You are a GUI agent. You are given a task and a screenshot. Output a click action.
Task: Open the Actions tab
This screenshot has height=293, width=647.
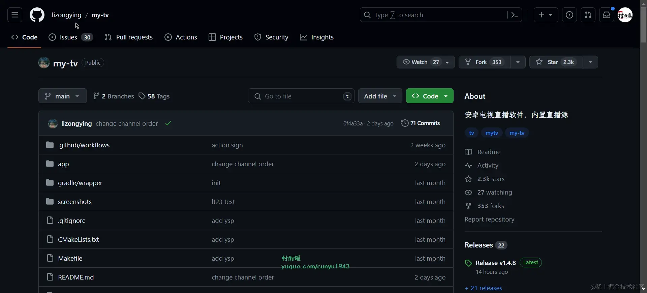(x=181, y=37)
